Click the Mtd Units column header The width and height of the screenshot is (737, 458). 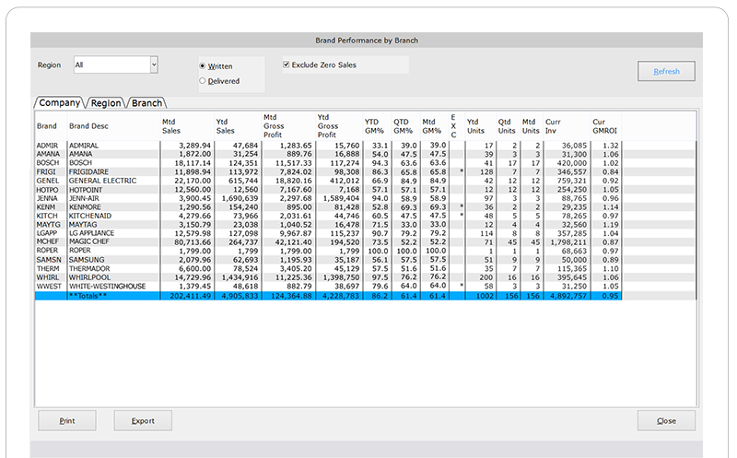click(x=531, y=126)
